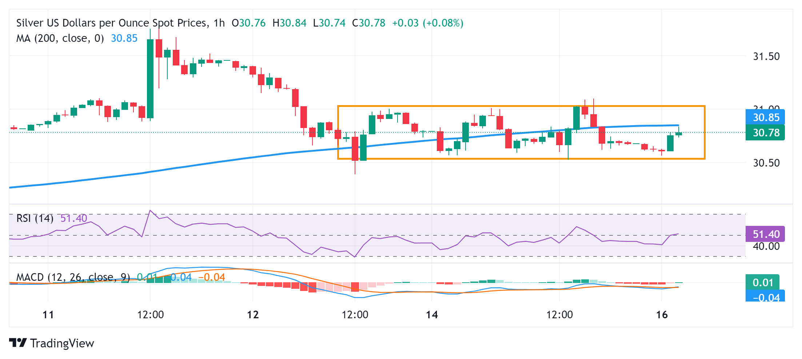The image size is (802, 359).
Task: Click the green 0.01 MACD histogram tag
Action: 762,282
